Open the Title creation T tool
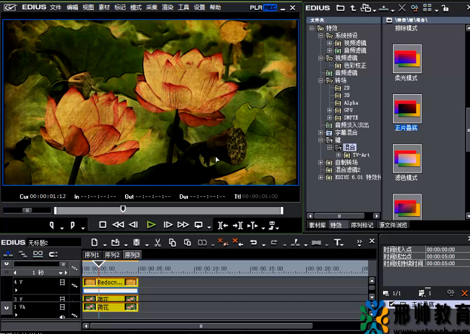The width and height of the screenshot is (470, 334). (x=338, y=242)
